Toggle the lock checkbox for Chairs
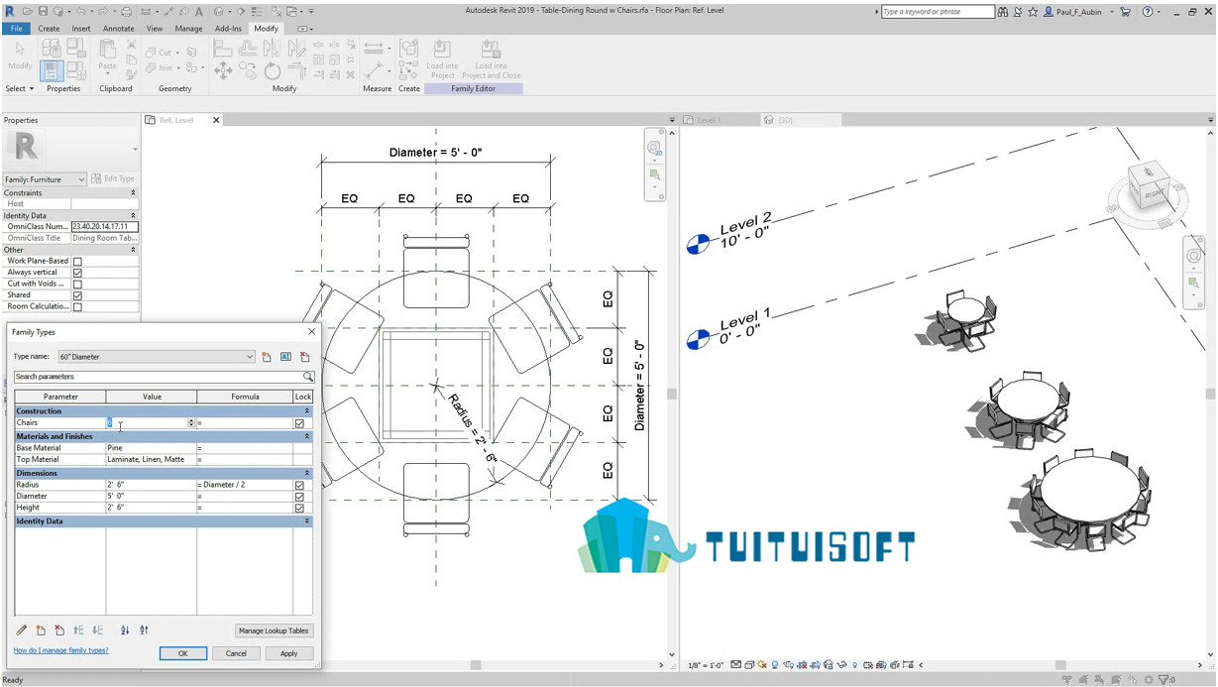Viewport: 1218px width, 687px height. pyautogui.click(x=299, y=423)
